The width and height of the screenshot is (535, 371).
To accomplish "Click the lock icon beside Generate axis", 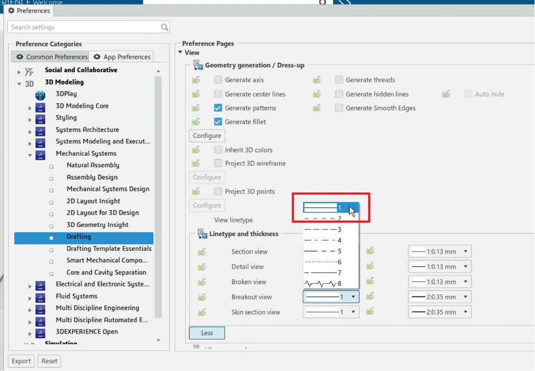I will [x=196, y=80].
